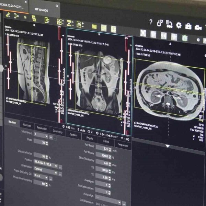Click the first slice-group plus/minus icon
The width and height of the screenshot is (206, 206).
pyautogui.click(x=60, y=22)
